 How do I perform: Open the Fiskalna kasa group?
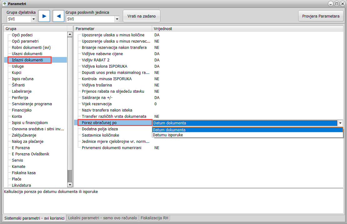[24, 173]
